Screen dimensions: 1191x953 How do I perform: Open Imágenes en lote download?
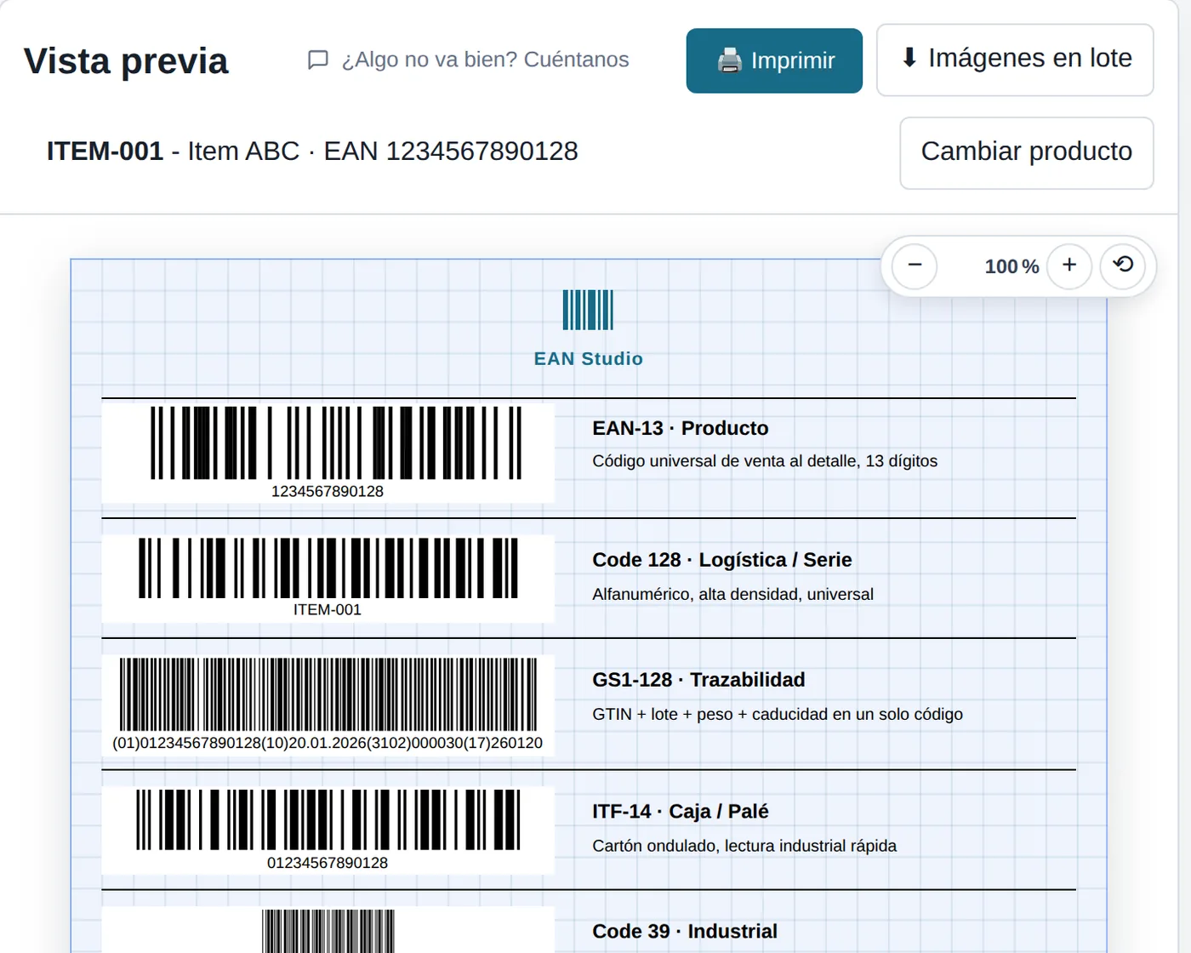(1015, 60)
